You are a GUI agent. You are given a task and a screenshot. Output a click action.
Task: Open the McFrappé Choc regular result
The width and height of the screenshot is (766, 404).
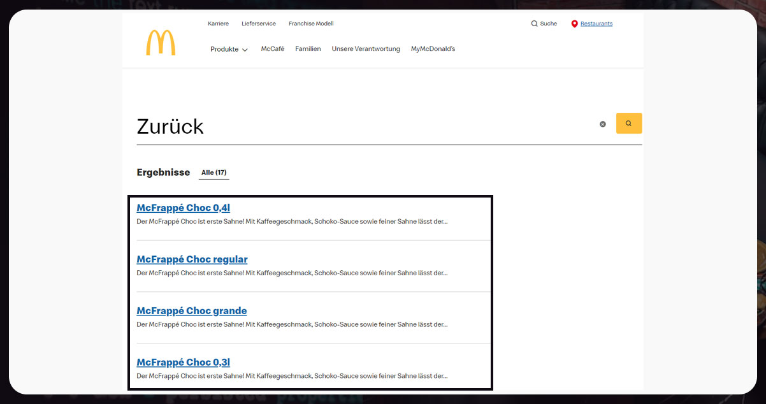pos(192,259)
